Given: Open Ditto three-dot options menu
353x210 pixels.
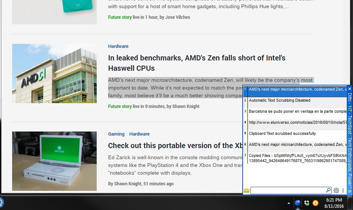Looking at the screenshot, I should pyautogui.click(x=343, y=190).
